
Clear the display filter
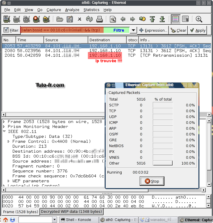tap(178, 30)
